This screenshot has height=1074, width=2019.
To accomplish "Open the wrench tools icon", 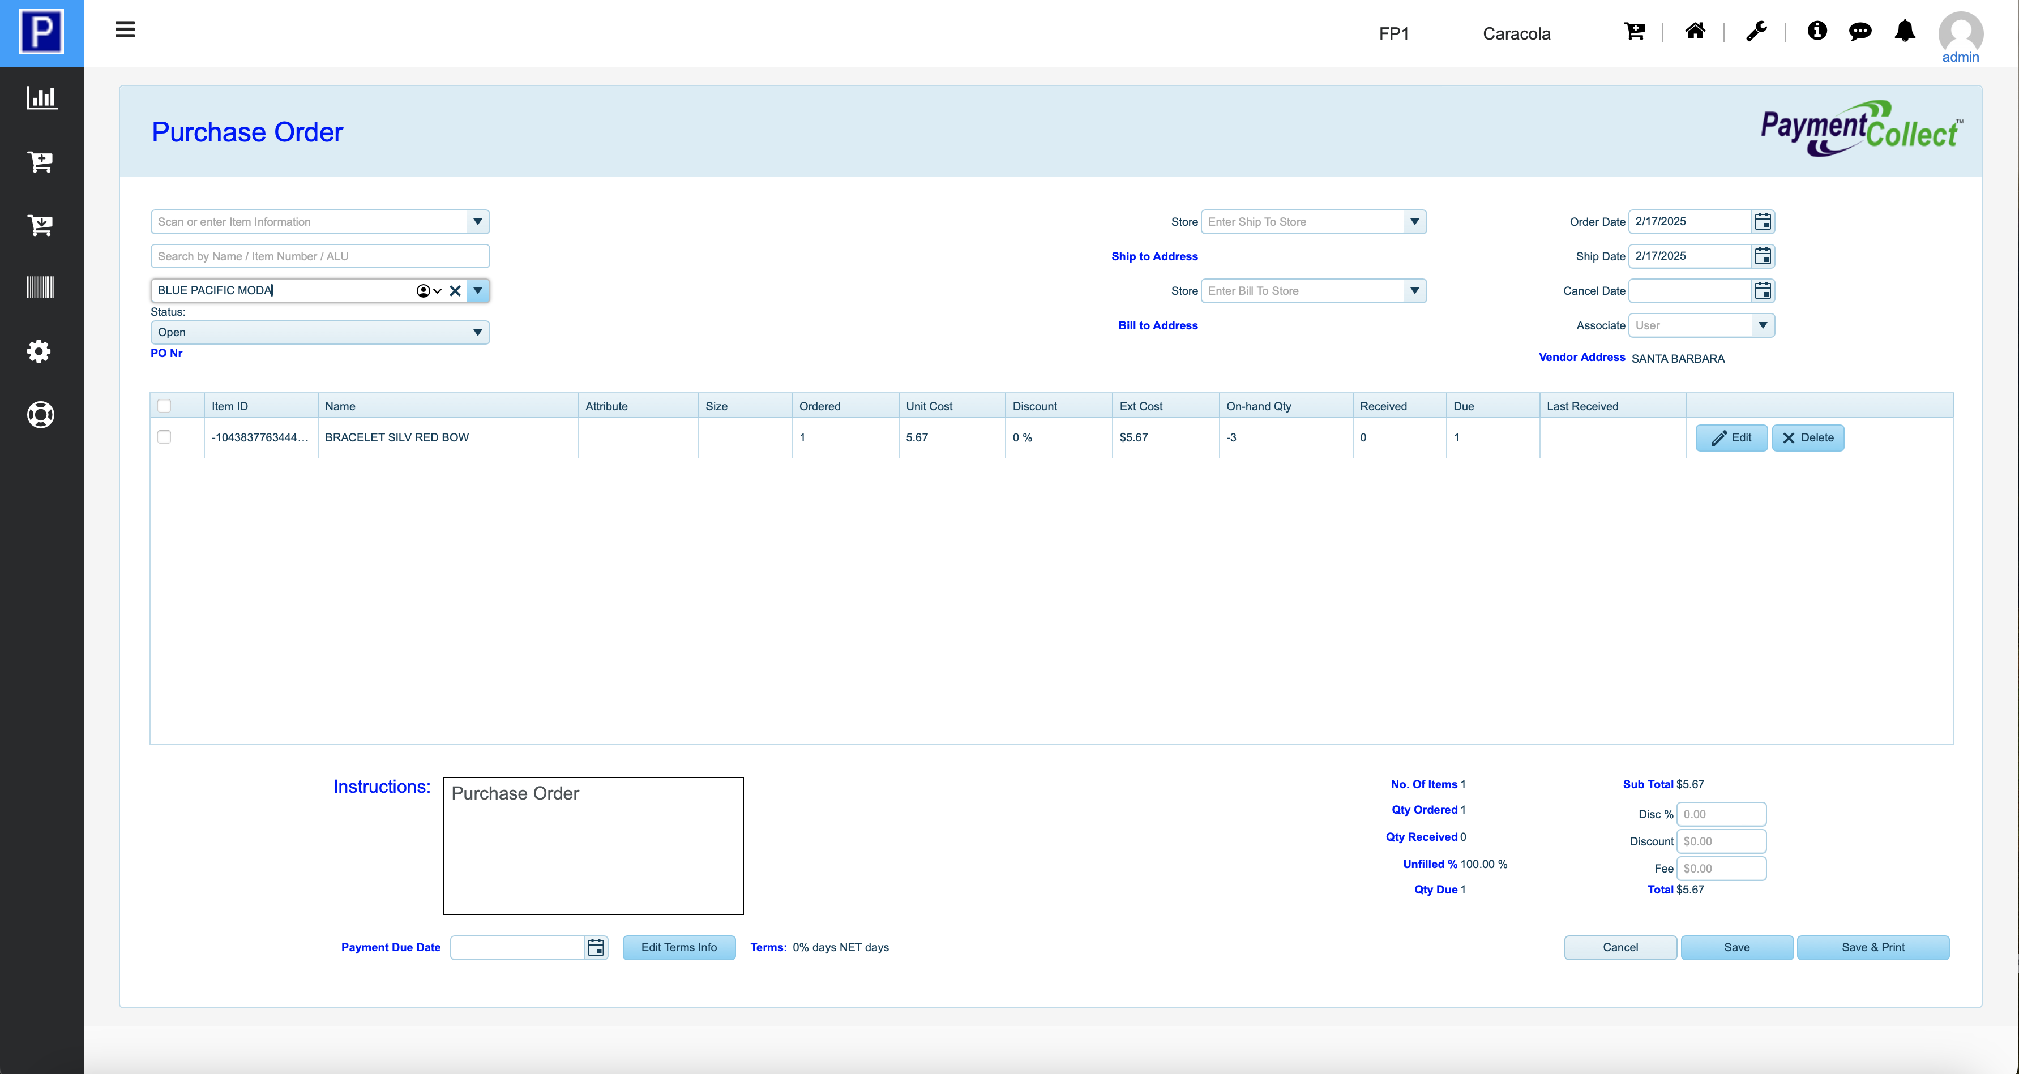I will tap(1756, 31).
